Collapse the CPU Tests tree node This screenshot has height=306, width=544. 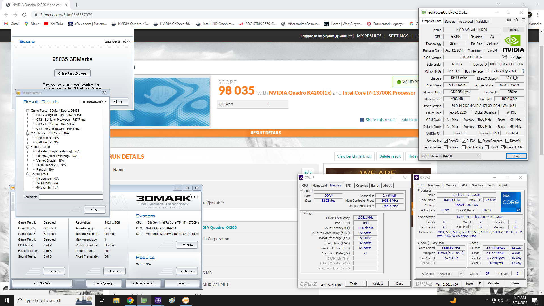[x=28, y=133]
